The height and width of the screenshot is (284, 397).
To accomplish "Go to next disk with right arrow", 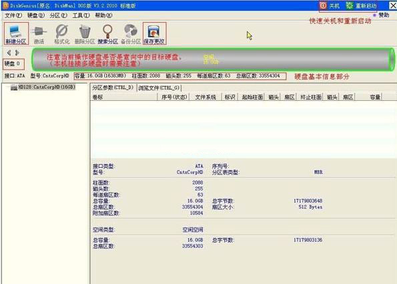I will coord(17,53).
